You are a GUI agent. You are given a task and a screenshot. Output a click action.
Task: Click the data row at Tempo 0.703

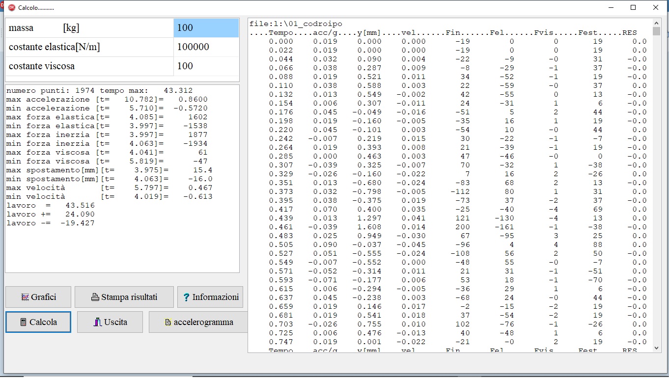458,324
